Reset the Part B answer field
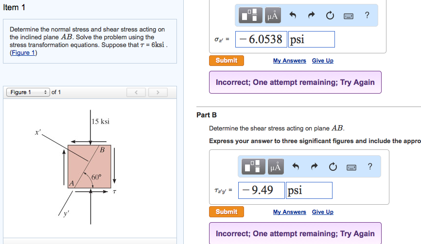The height and width of the screenshot is (244, 421). click(x=333, y=166)
